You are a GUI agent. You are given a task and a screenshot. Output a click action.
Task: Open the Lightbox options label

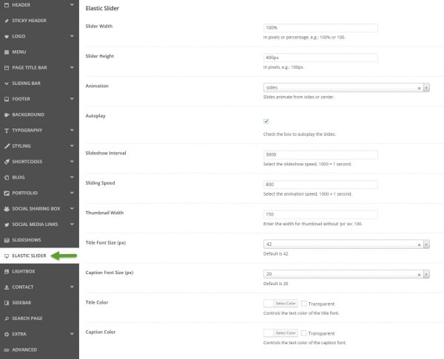[24, 271]
